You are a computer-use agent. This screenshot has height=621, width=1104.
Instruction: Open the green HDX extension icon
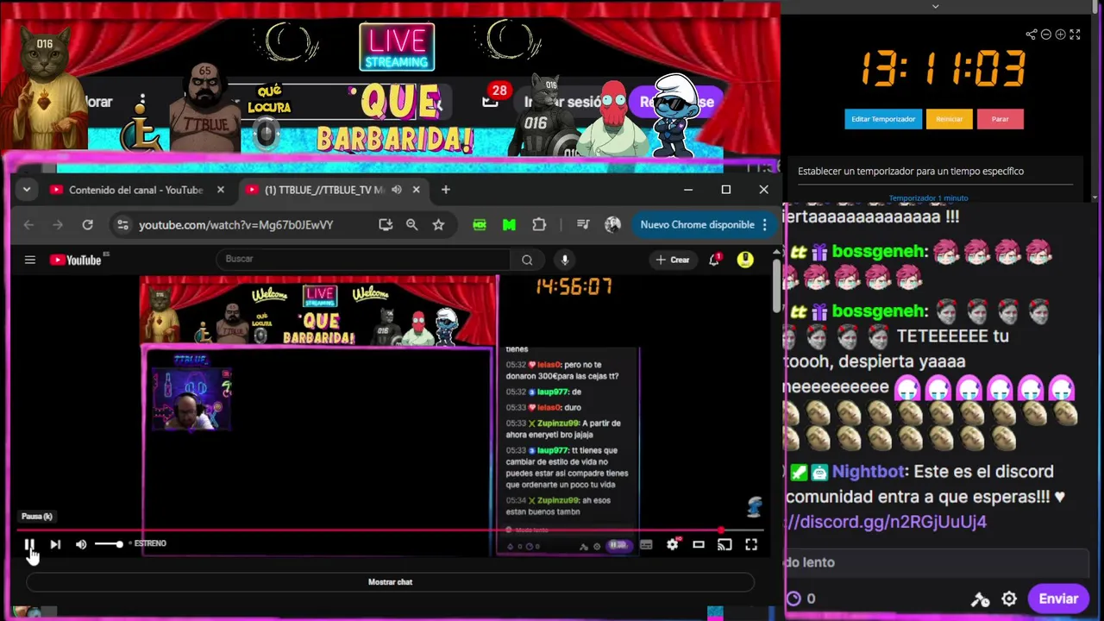click(480, 225)
